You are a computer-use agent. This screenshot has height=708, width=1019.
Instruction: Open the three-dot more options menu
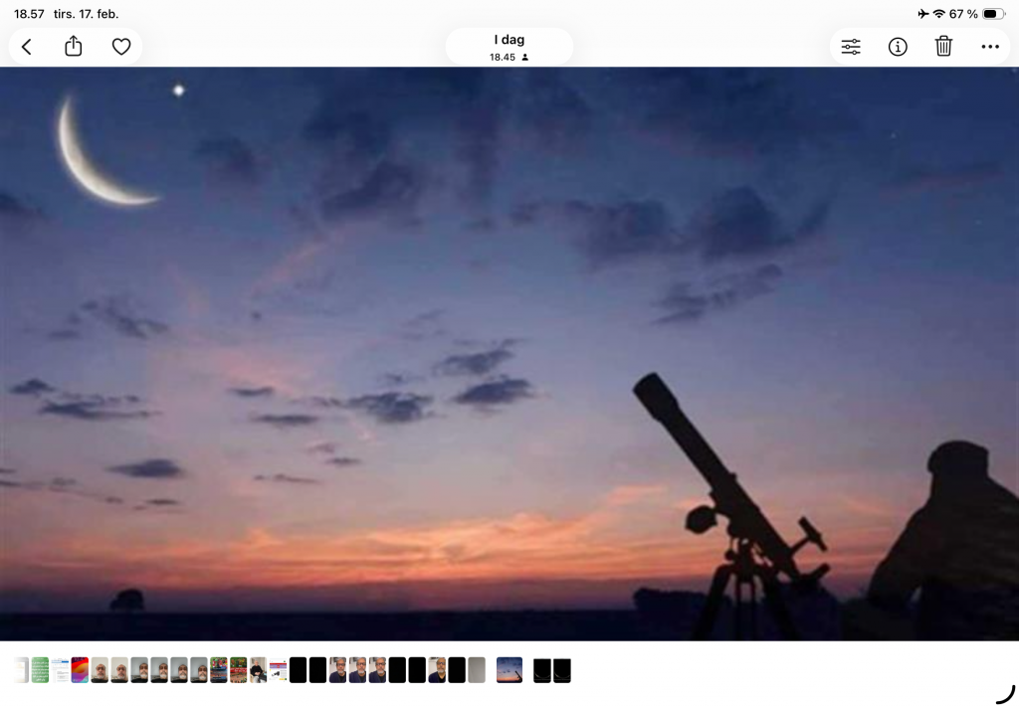click(x=989, y=47)
